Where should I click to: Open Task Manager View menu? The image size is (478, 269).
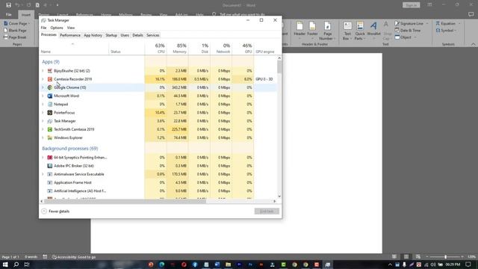coord(71,28)
